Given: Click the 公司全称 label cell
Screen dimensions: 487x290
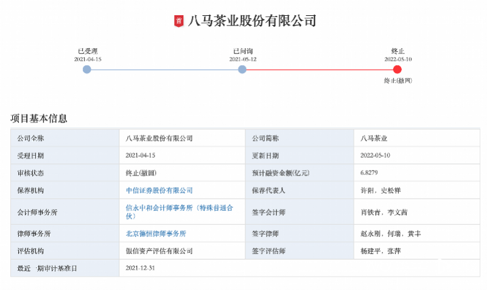Looking at the screenshot, I should [x=65, y=138].
